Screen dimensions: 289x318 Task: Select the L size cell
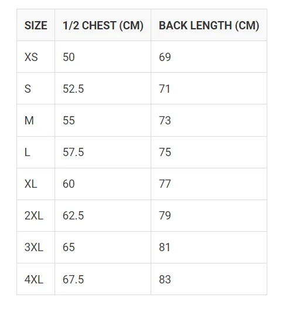click(x=36, y=153)
